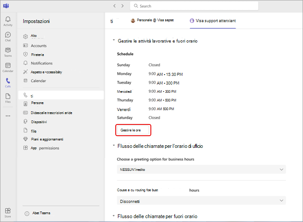303x222 pixels.
Task: Open Chat from the left rail
Action: pos(8,36)
